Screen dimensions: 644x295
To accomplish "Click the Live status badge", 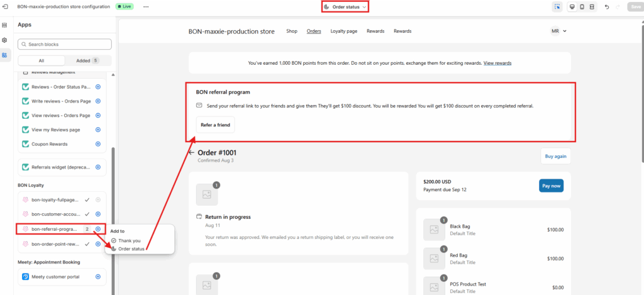I will (x=125, y=7).
